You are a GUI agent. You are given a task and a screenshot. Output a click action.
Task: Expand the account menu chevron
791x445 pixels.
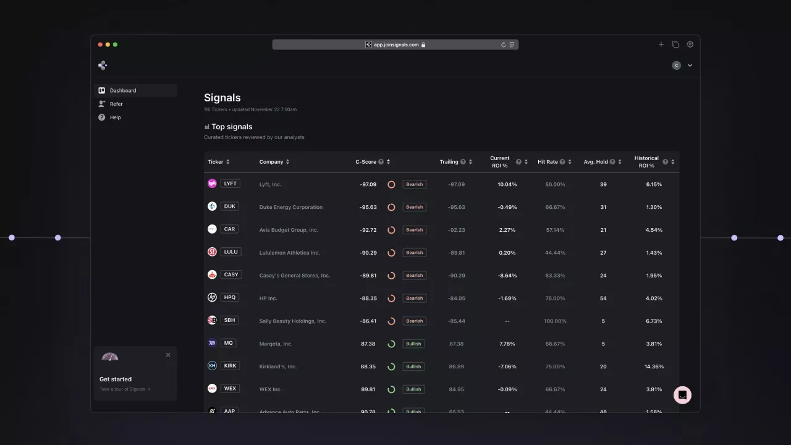click(690, 66)
